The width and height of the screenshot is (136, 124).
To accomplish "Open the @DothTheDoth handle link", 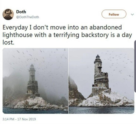I will (x=27, y=17).
